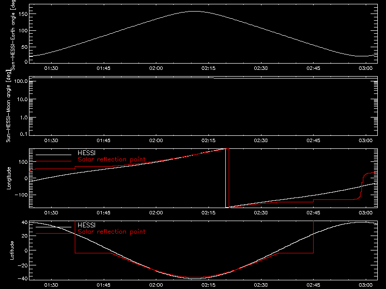386x289 pixels.
Task: Click the 20 tick on Latitude axis
Action: pyautogui.click(x=25, y=236)
